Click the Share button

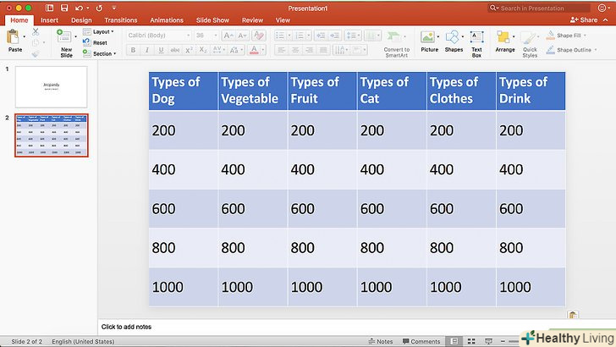point(583,19)
